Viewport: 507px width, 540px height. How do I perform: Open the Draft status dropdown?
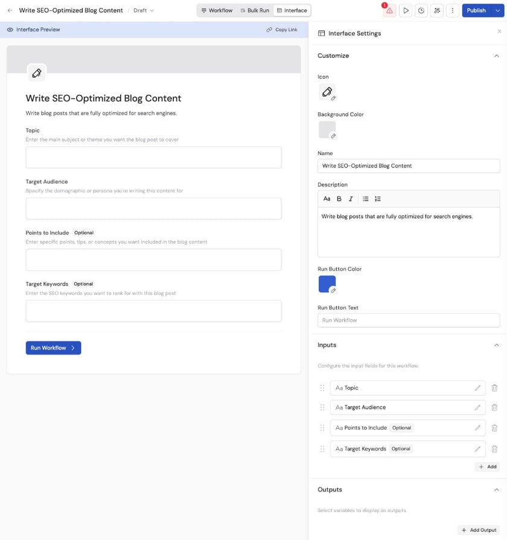pos(144,10)
